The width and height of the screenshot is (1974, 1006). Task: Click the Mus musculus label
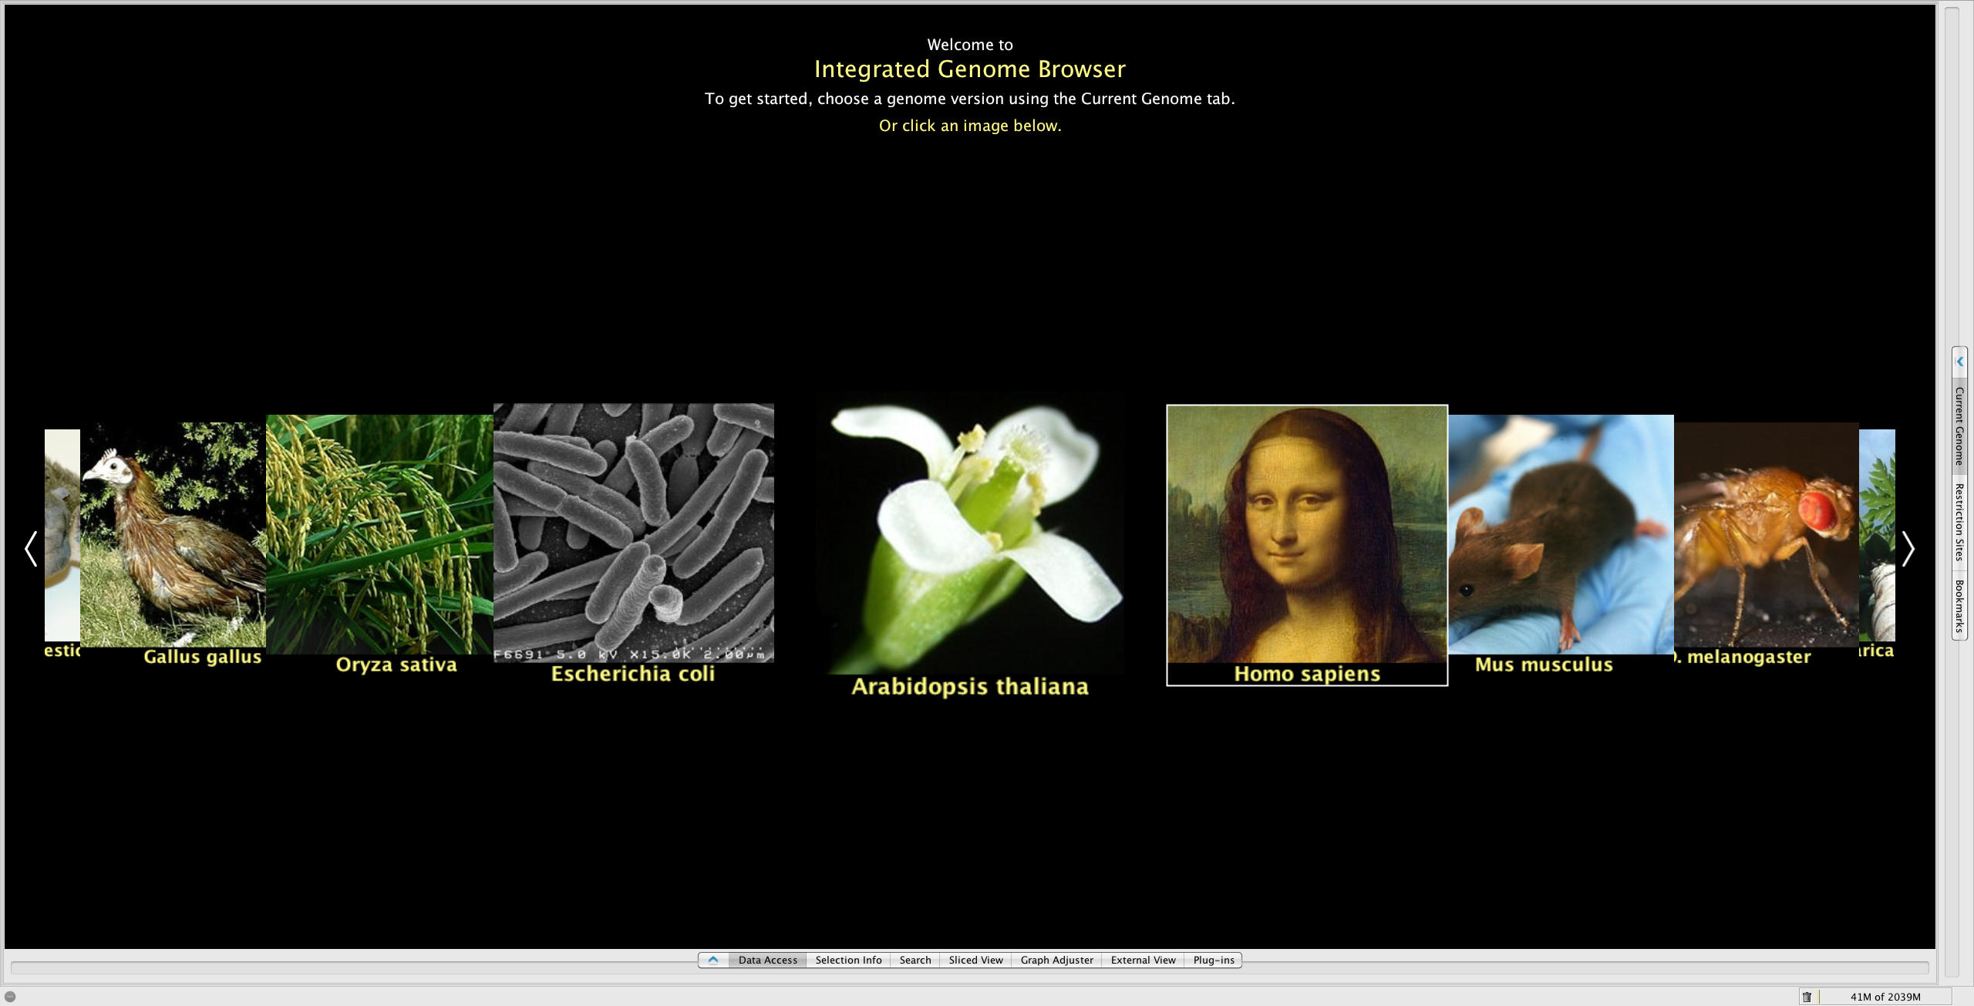(x=1544, y=664)
